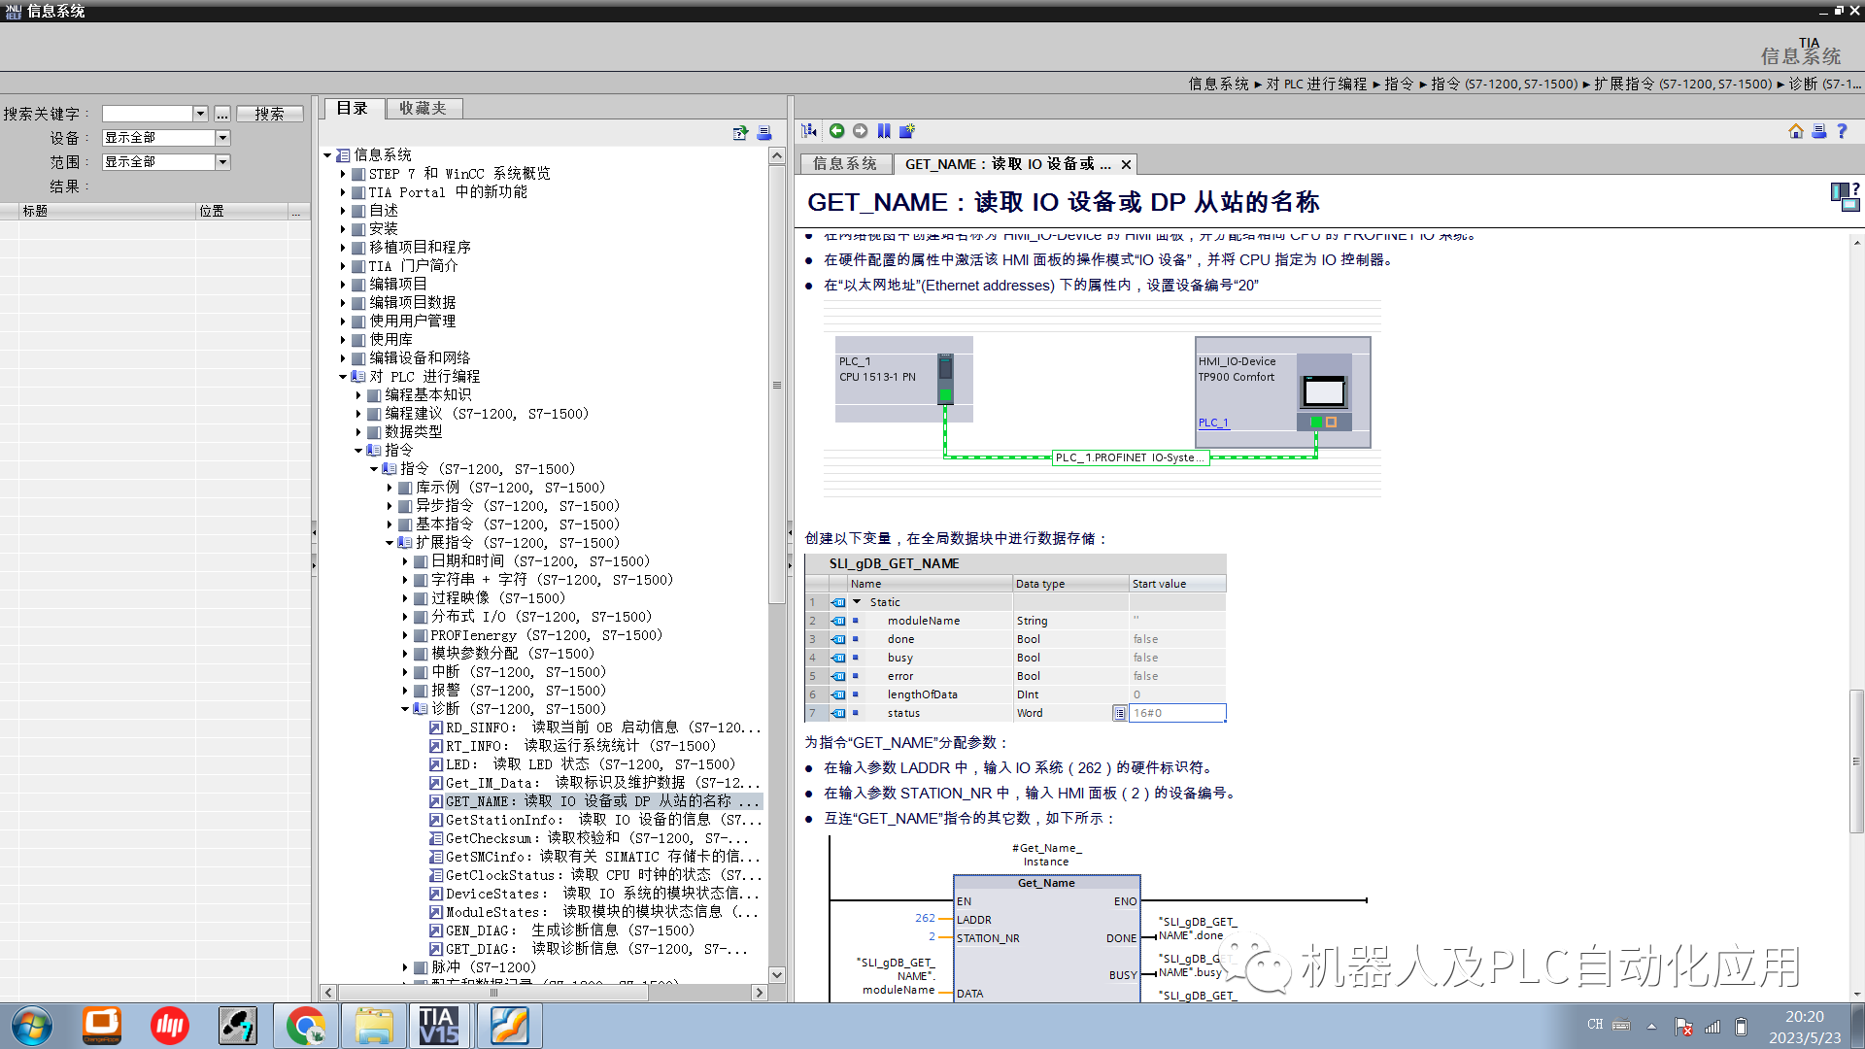1865x1049 pixels.
Task: Open the 设备 display filter dropdown
Action: [x=222, y=137]
